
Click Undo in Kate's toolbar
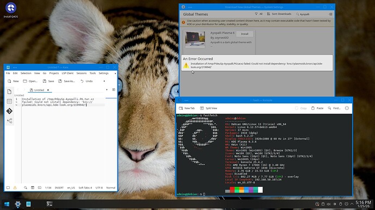click(x=86, y=81)
